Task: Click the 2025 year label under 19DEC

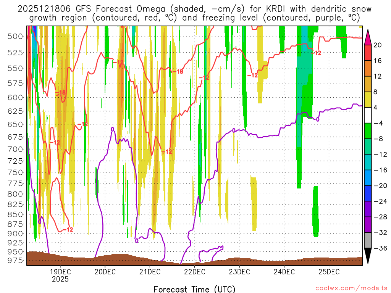Action: point(60,279)
